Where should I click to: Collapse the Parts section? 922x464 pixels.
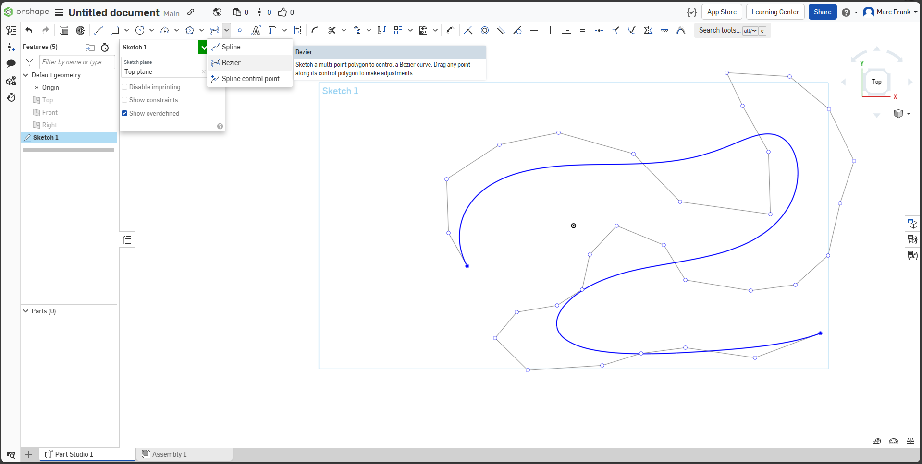pyautogui.click(x=25, y=311)
